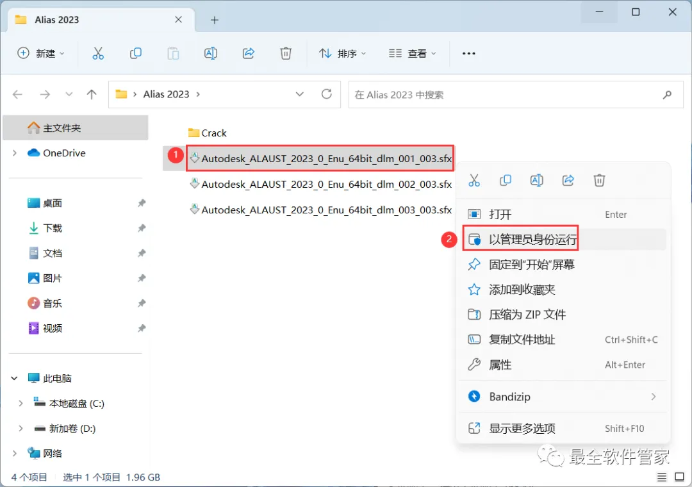This screenshot has width=692, height=487.
Task: Click the search box for Alias 2023
Action: click(x=515, y=94)
